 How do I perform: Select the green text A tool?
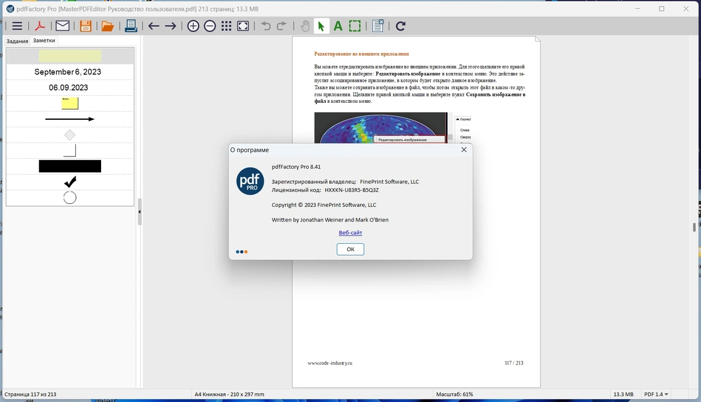[338, 26]
